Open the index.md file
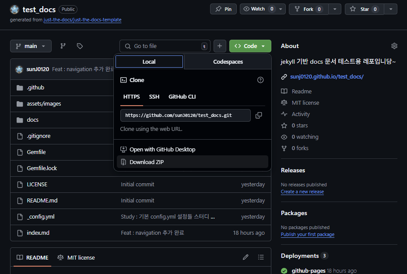 pos(38,233)
